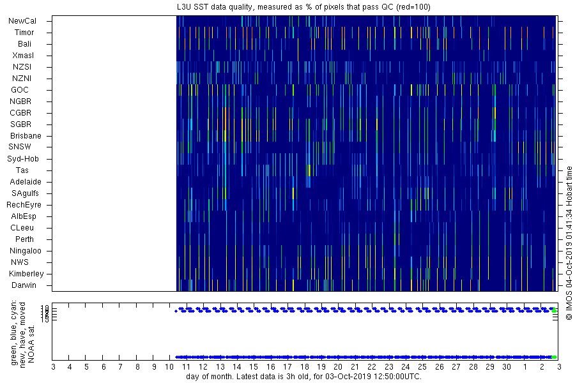Click day 30 on the time axis
Screen dimensions: 575x383
click(507, 367)
